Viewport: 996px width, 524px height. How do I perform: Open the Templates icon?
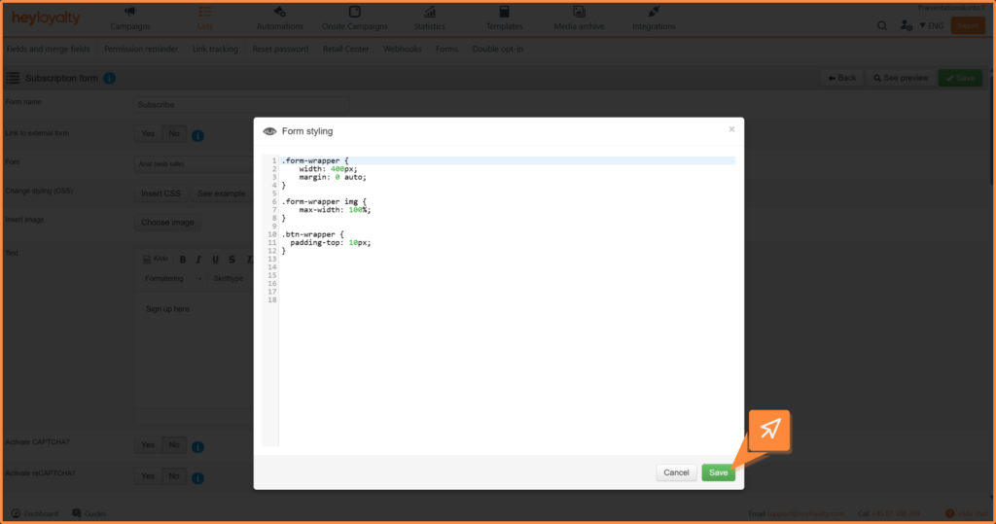[x=504, y=12]
